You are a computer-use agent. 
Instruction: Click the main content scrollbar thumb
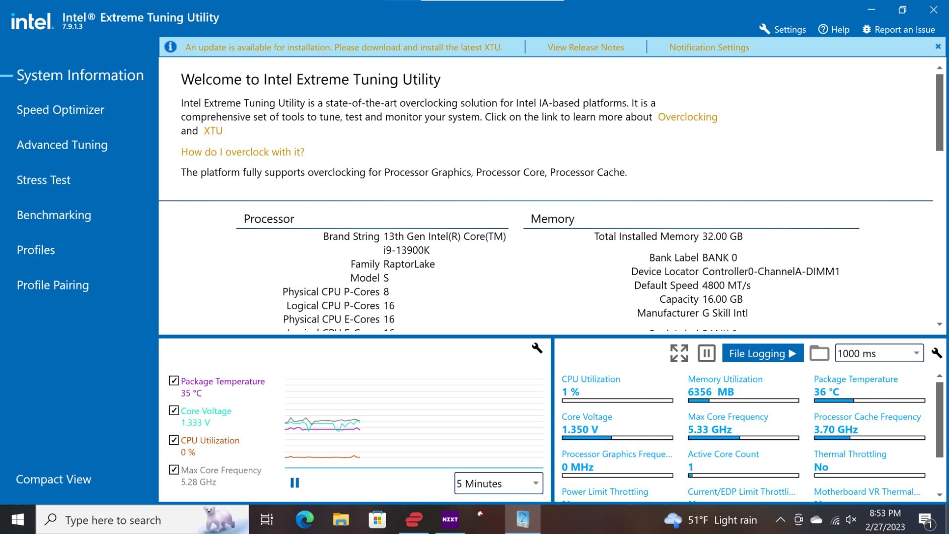coord(939,112)
